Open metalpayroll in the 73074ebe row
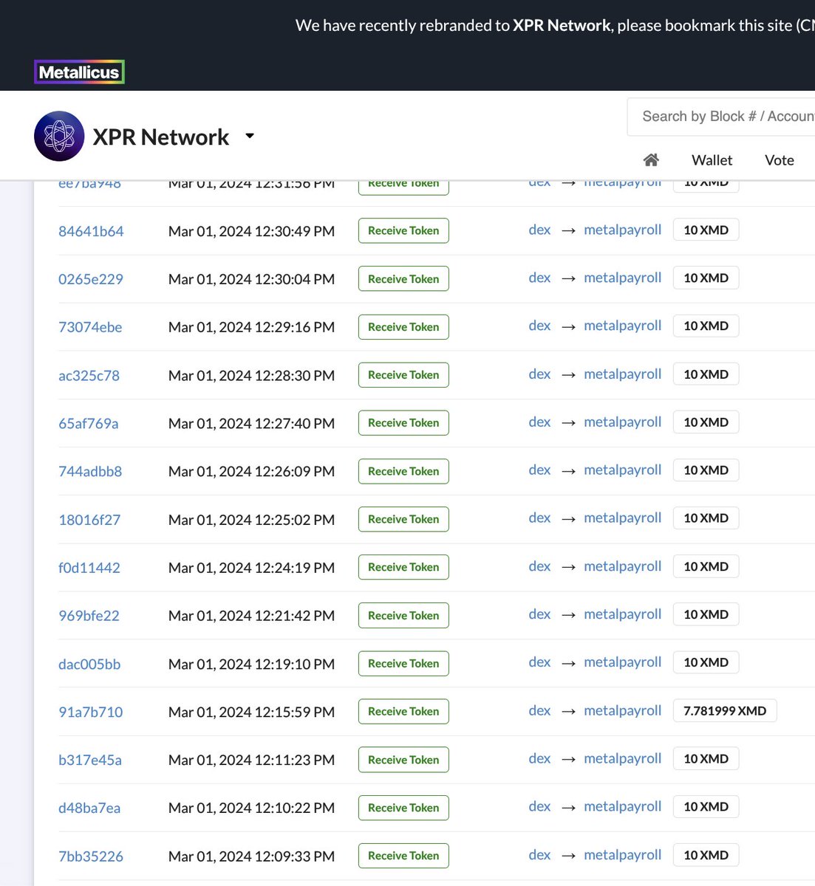The height and width of the screenshot is (886, 815). [x=623, y=326]
